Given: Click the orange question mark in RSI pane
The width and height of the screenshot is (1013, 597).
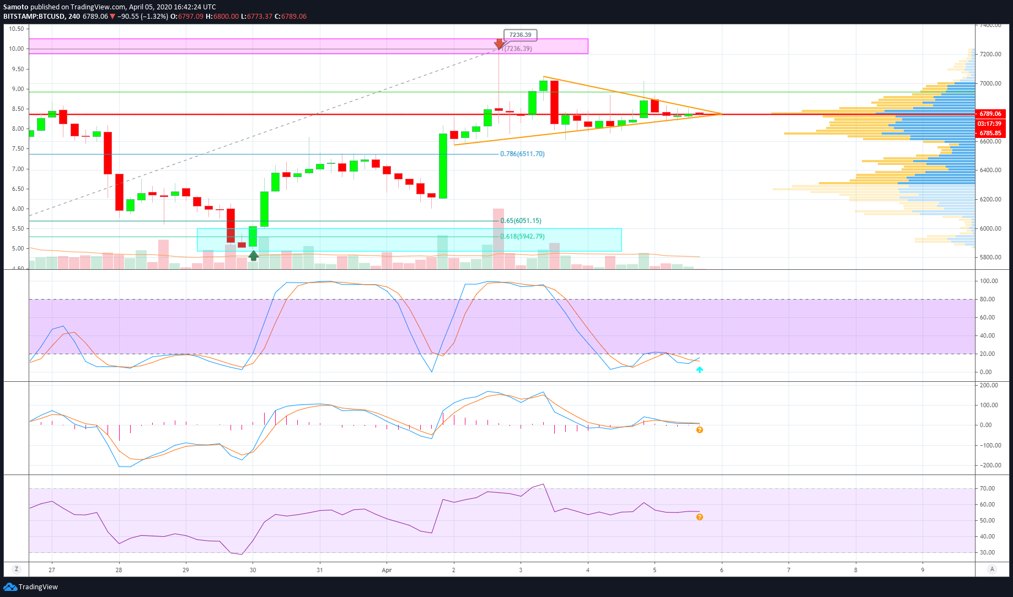Looking at the screenshot, I should [699, 517].
